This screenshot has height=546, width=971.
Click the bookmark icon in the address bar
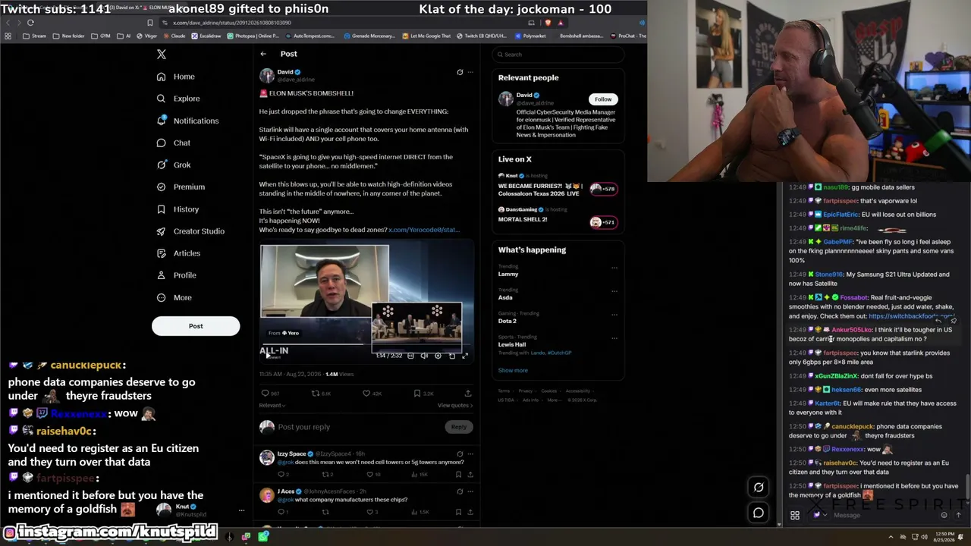[150, 23]
